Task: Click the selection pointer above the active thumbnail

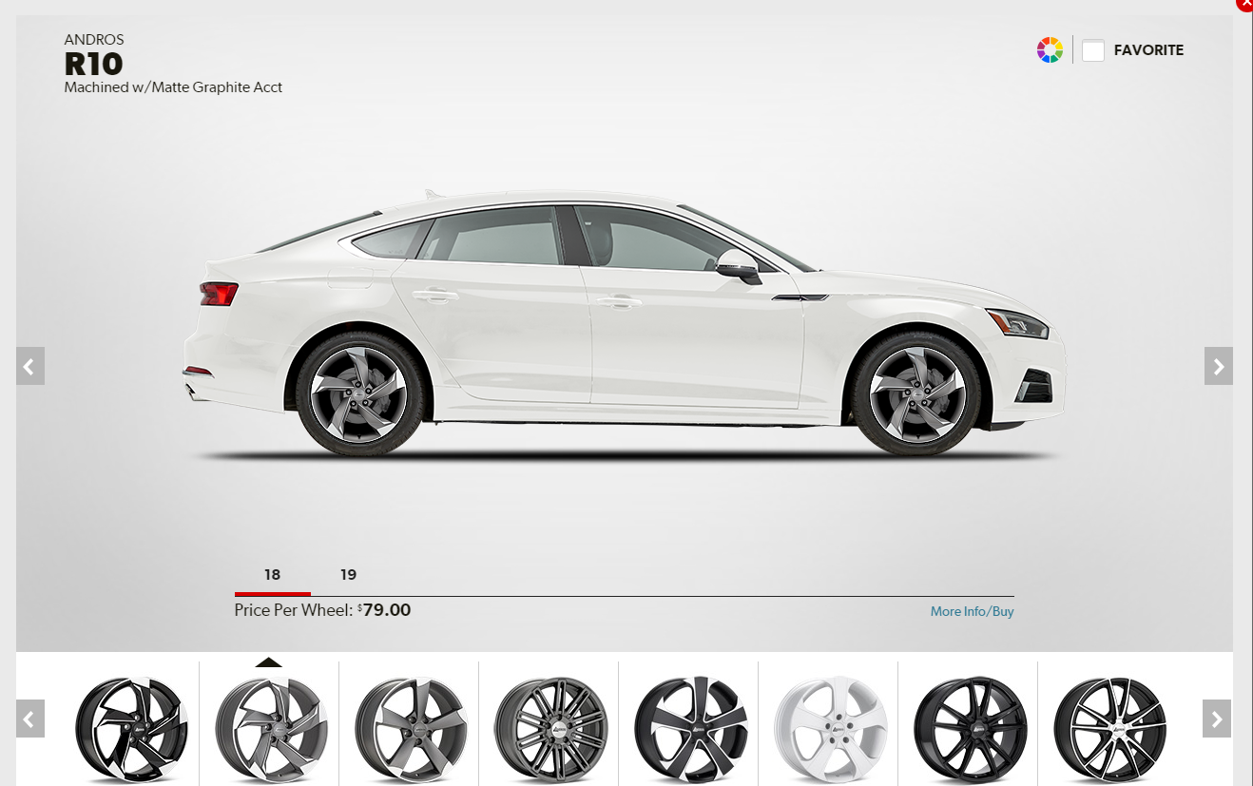Action: 269,661
